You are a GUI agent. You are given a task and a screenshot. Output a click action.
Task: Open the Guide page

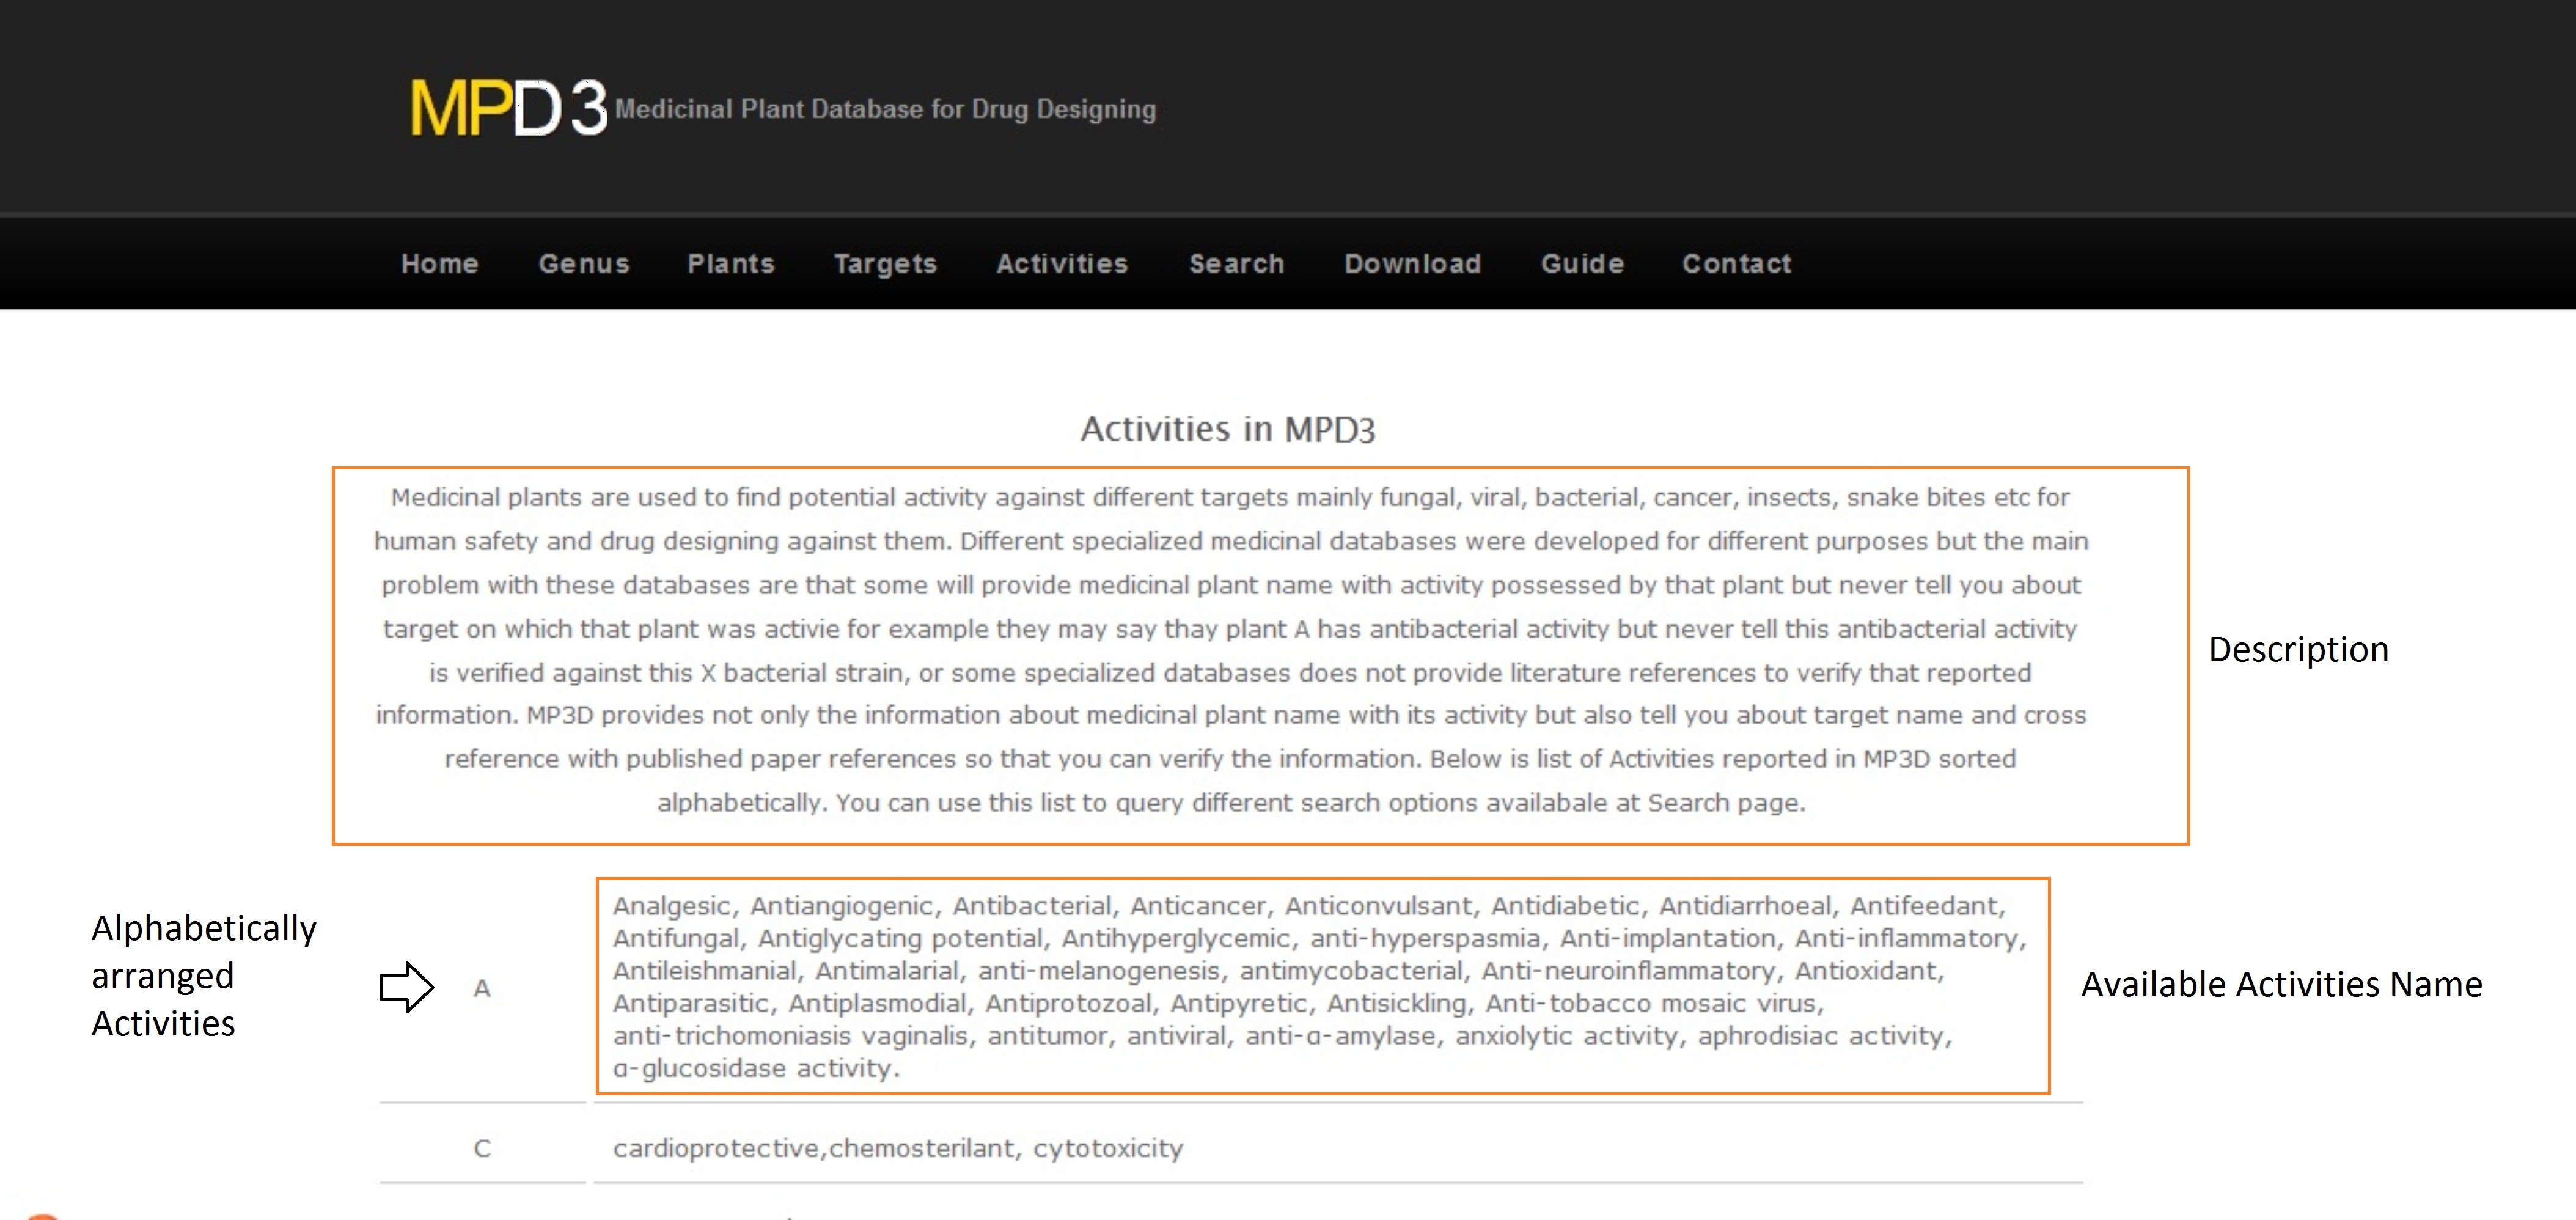point(1582,264)
